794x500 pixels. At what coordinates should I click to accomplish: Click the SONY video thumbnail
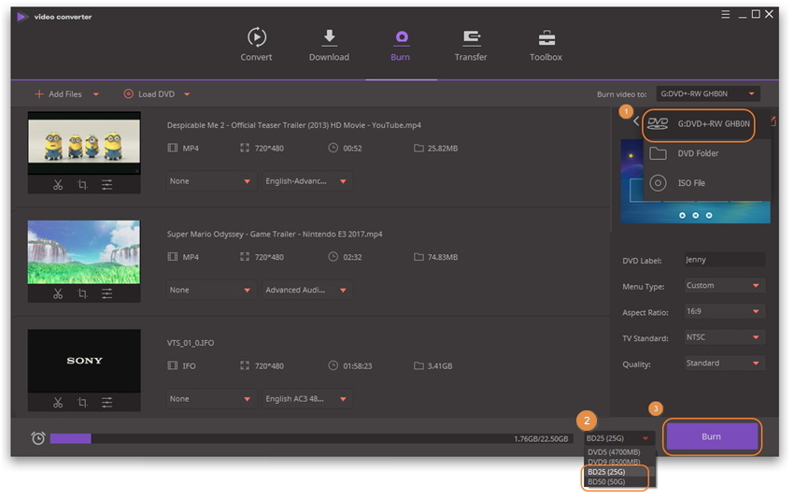[84, 361]
